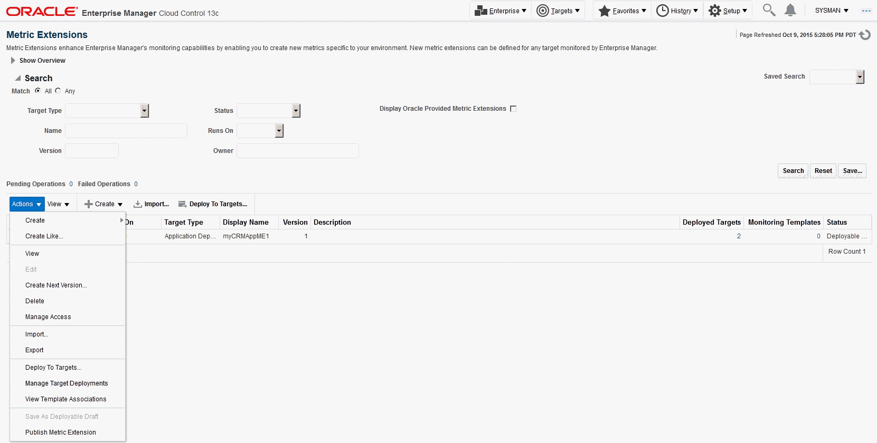Choose Create Like... from Actions menu
This screenshot has height=443, width=877.
pyautogui.click(x=68, y=236)
